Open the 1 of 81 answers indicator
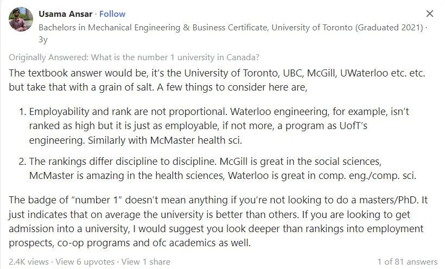 (407, 261)
